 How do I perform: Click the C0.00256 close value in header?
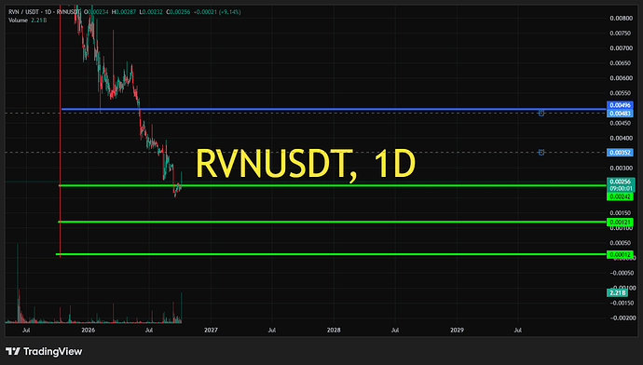[x=178, y=12]
